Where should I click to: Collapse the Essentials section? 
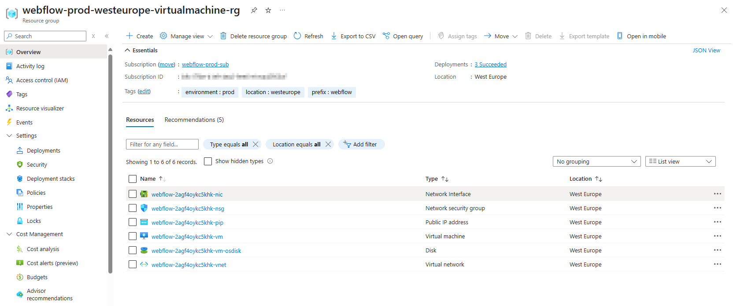pos(141,50)
